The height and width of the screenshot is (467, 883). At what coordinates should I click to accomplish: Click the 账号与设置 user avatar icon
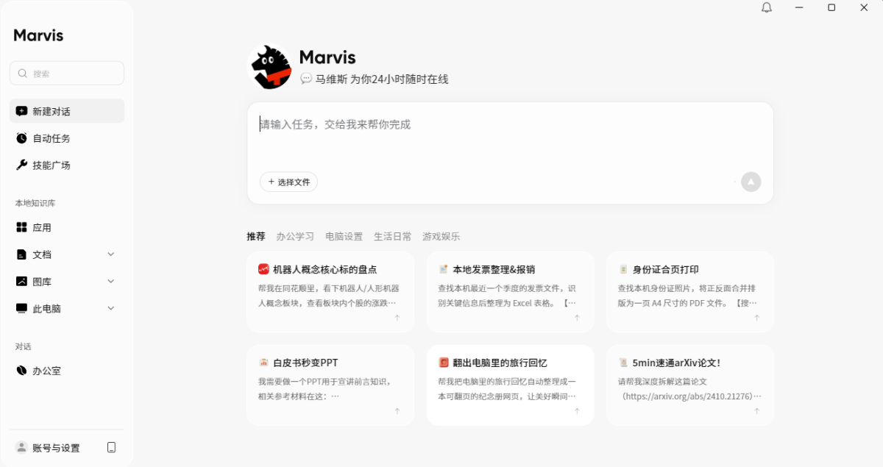[21, 447]
